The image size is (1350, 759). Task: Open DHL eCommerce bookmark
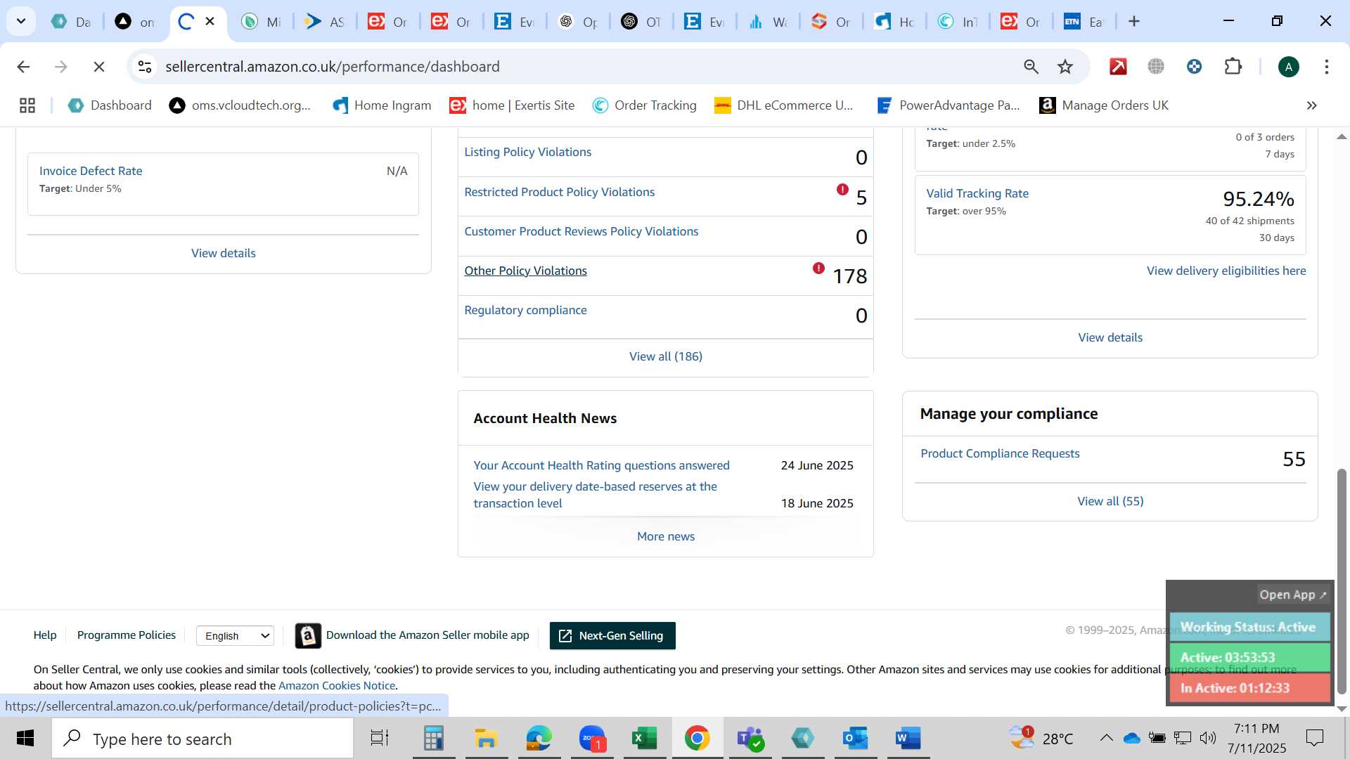(x=784, y=105)
